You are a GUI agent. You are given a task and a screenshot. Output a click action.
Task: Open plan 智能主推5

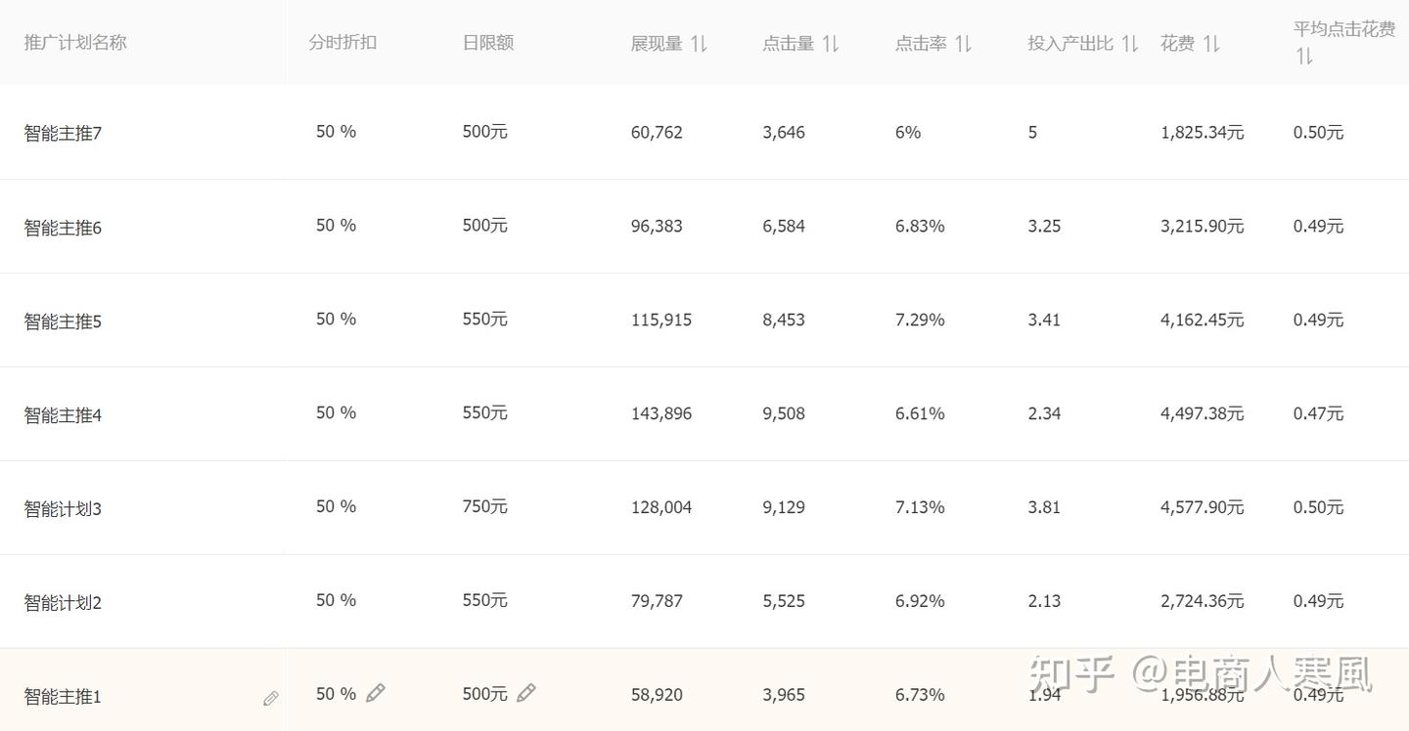pyautogui.click(x=63, y=321)
